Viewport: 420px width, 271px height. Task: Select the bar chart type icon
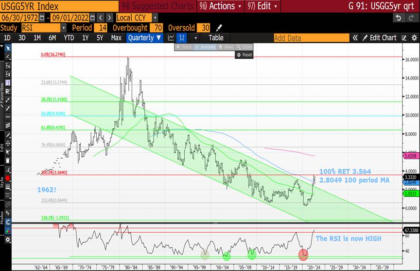click(182, 38)
